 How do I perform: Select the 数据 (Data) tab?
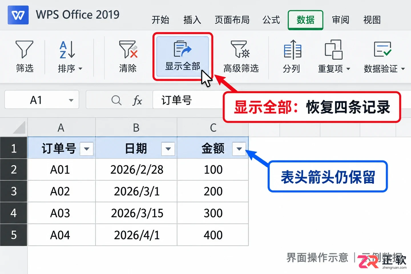(305, 20)
